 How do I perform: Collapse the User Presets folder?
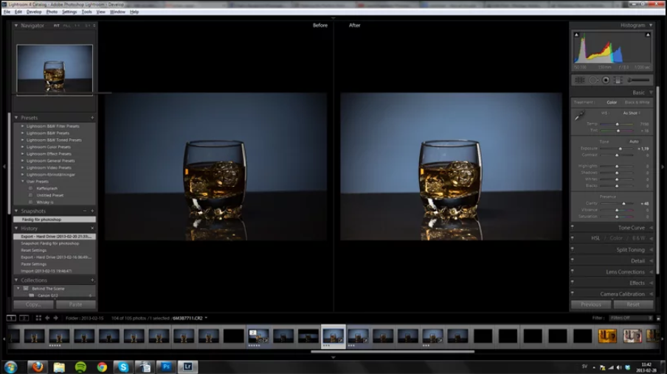pyautogui.click(x=23, y=181)
